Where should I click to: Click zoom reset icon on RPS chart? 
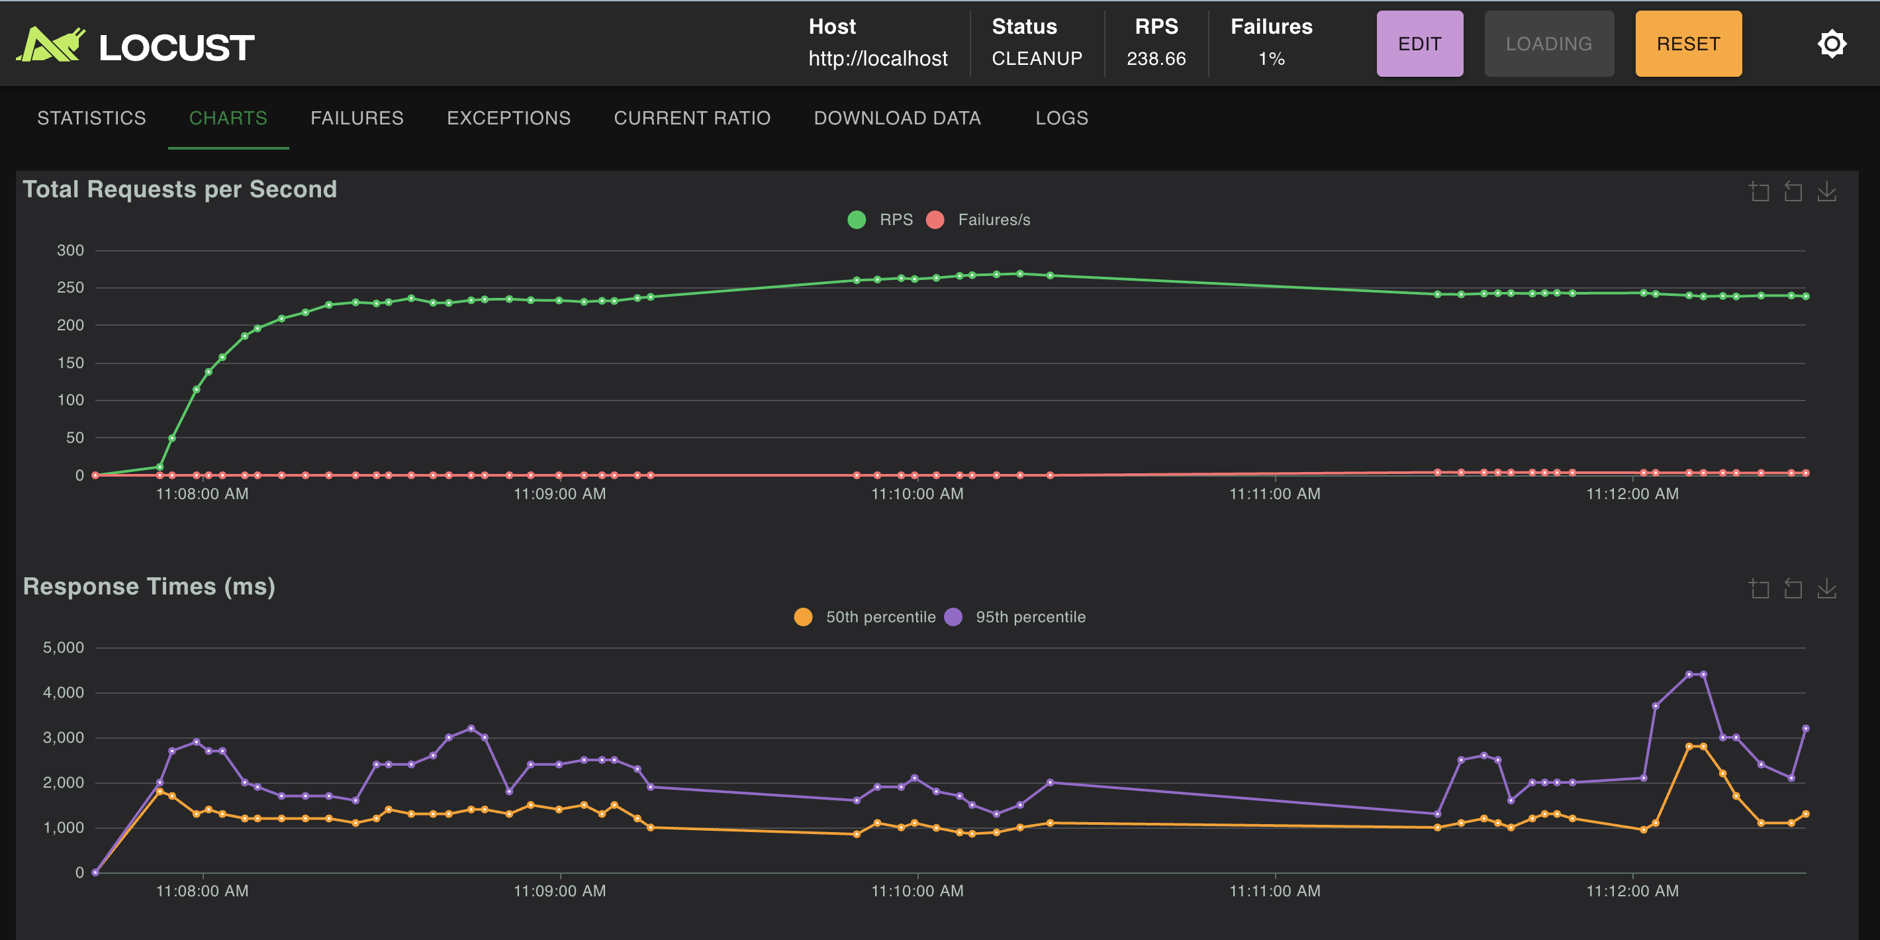1793,191
